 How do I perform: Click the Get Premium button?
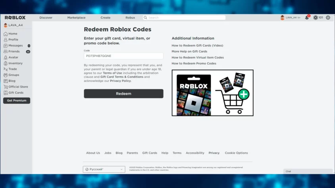click(17, 101)
